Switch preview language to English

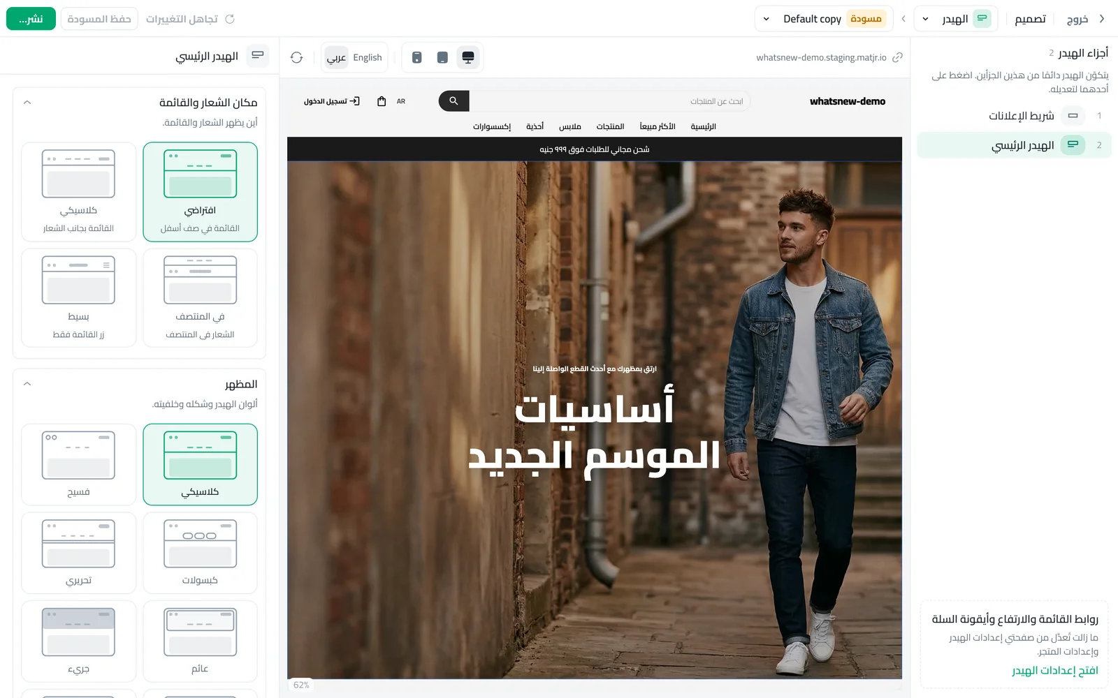tap(368, 57)
